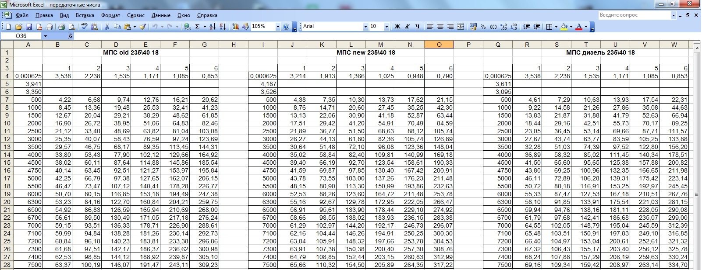702x270 pixels.
Task: Increase the cell indent
Action: click(536, 27)
